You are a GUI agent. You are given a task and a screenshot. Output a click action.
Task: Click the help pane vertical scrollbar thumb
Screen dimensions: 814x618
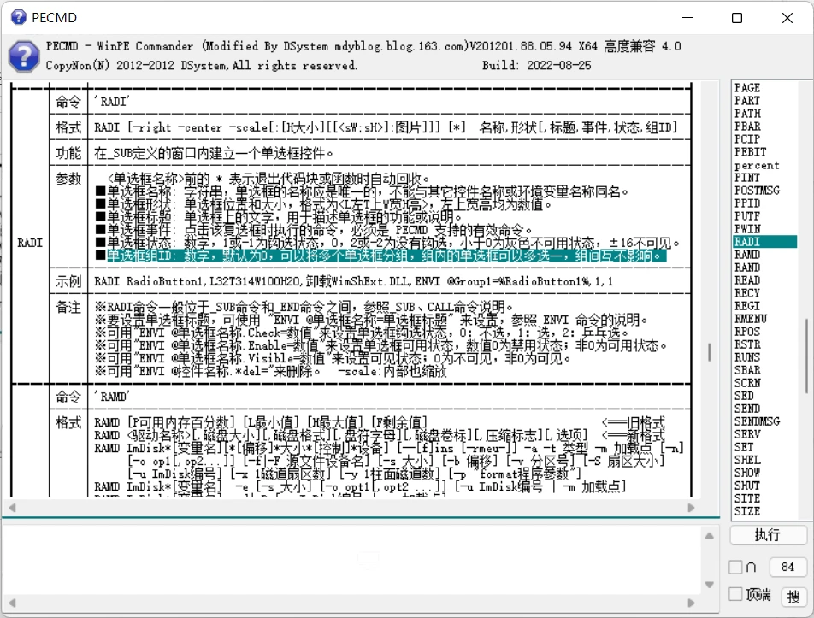709,352
